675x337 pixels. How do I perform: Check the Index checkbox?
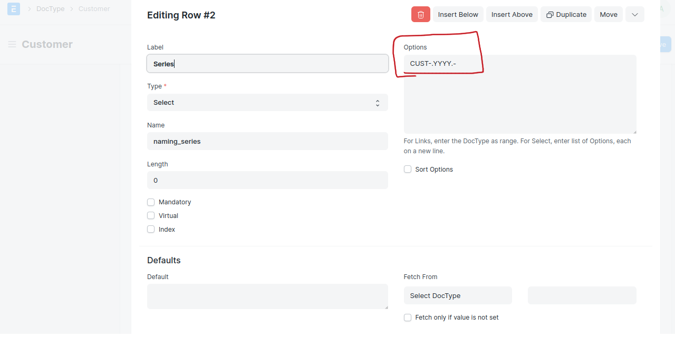151,230
